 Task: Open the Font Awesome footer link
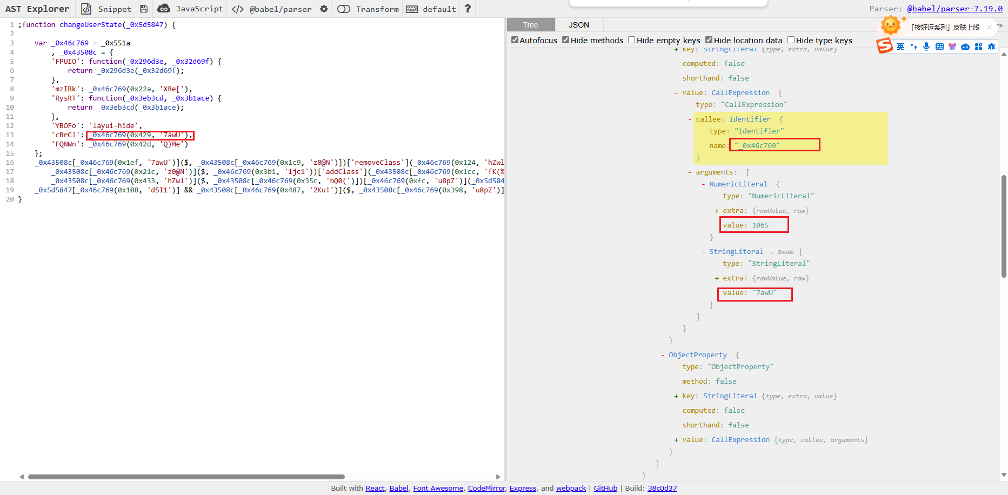pos(438,488)
